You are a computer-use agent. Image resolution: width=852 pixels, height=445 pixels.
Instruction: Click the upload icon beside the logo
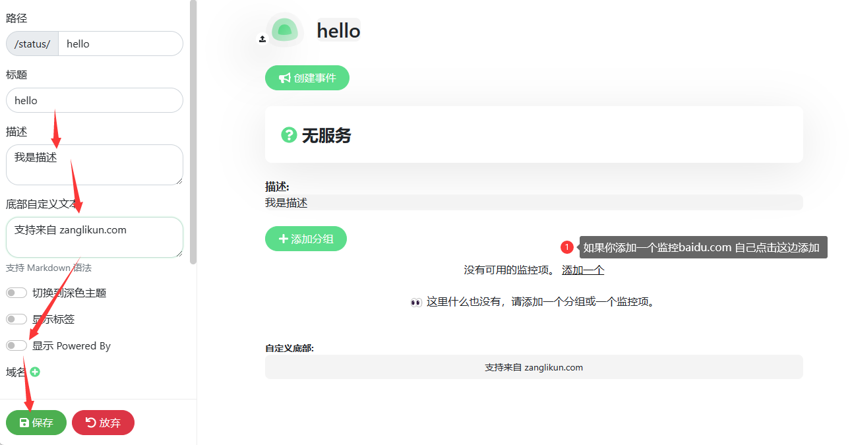click(262, 39)
